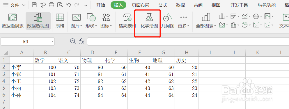Screen dimensions: 289x109
Task: Insert a table using 表格 button
Action: [x=60, y=21]
